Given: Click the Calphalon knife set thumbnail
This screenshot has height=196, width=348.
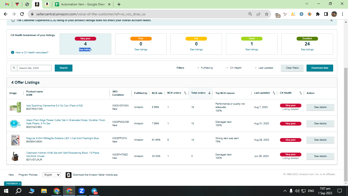Looking at the screenshot, I should 15,156.
